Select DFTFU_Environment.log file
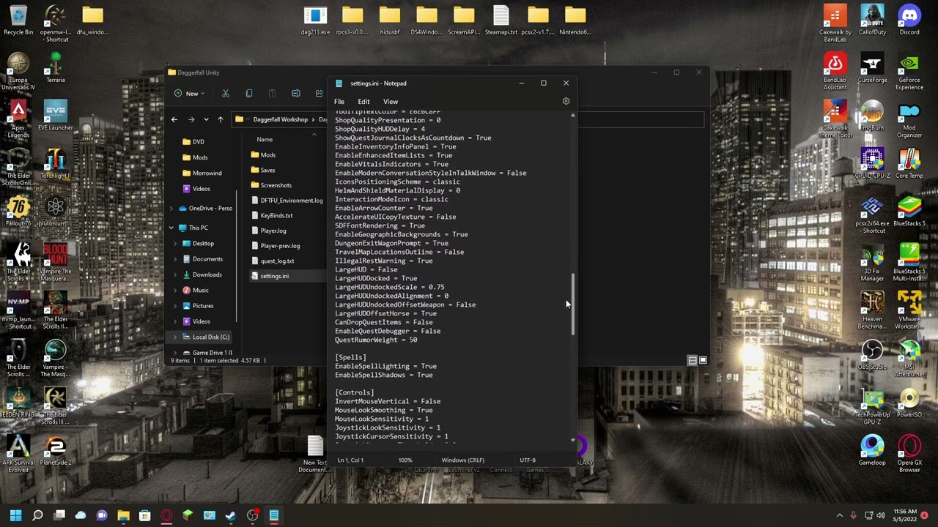This screenshot has width=938, height=527. coord(292,201)
